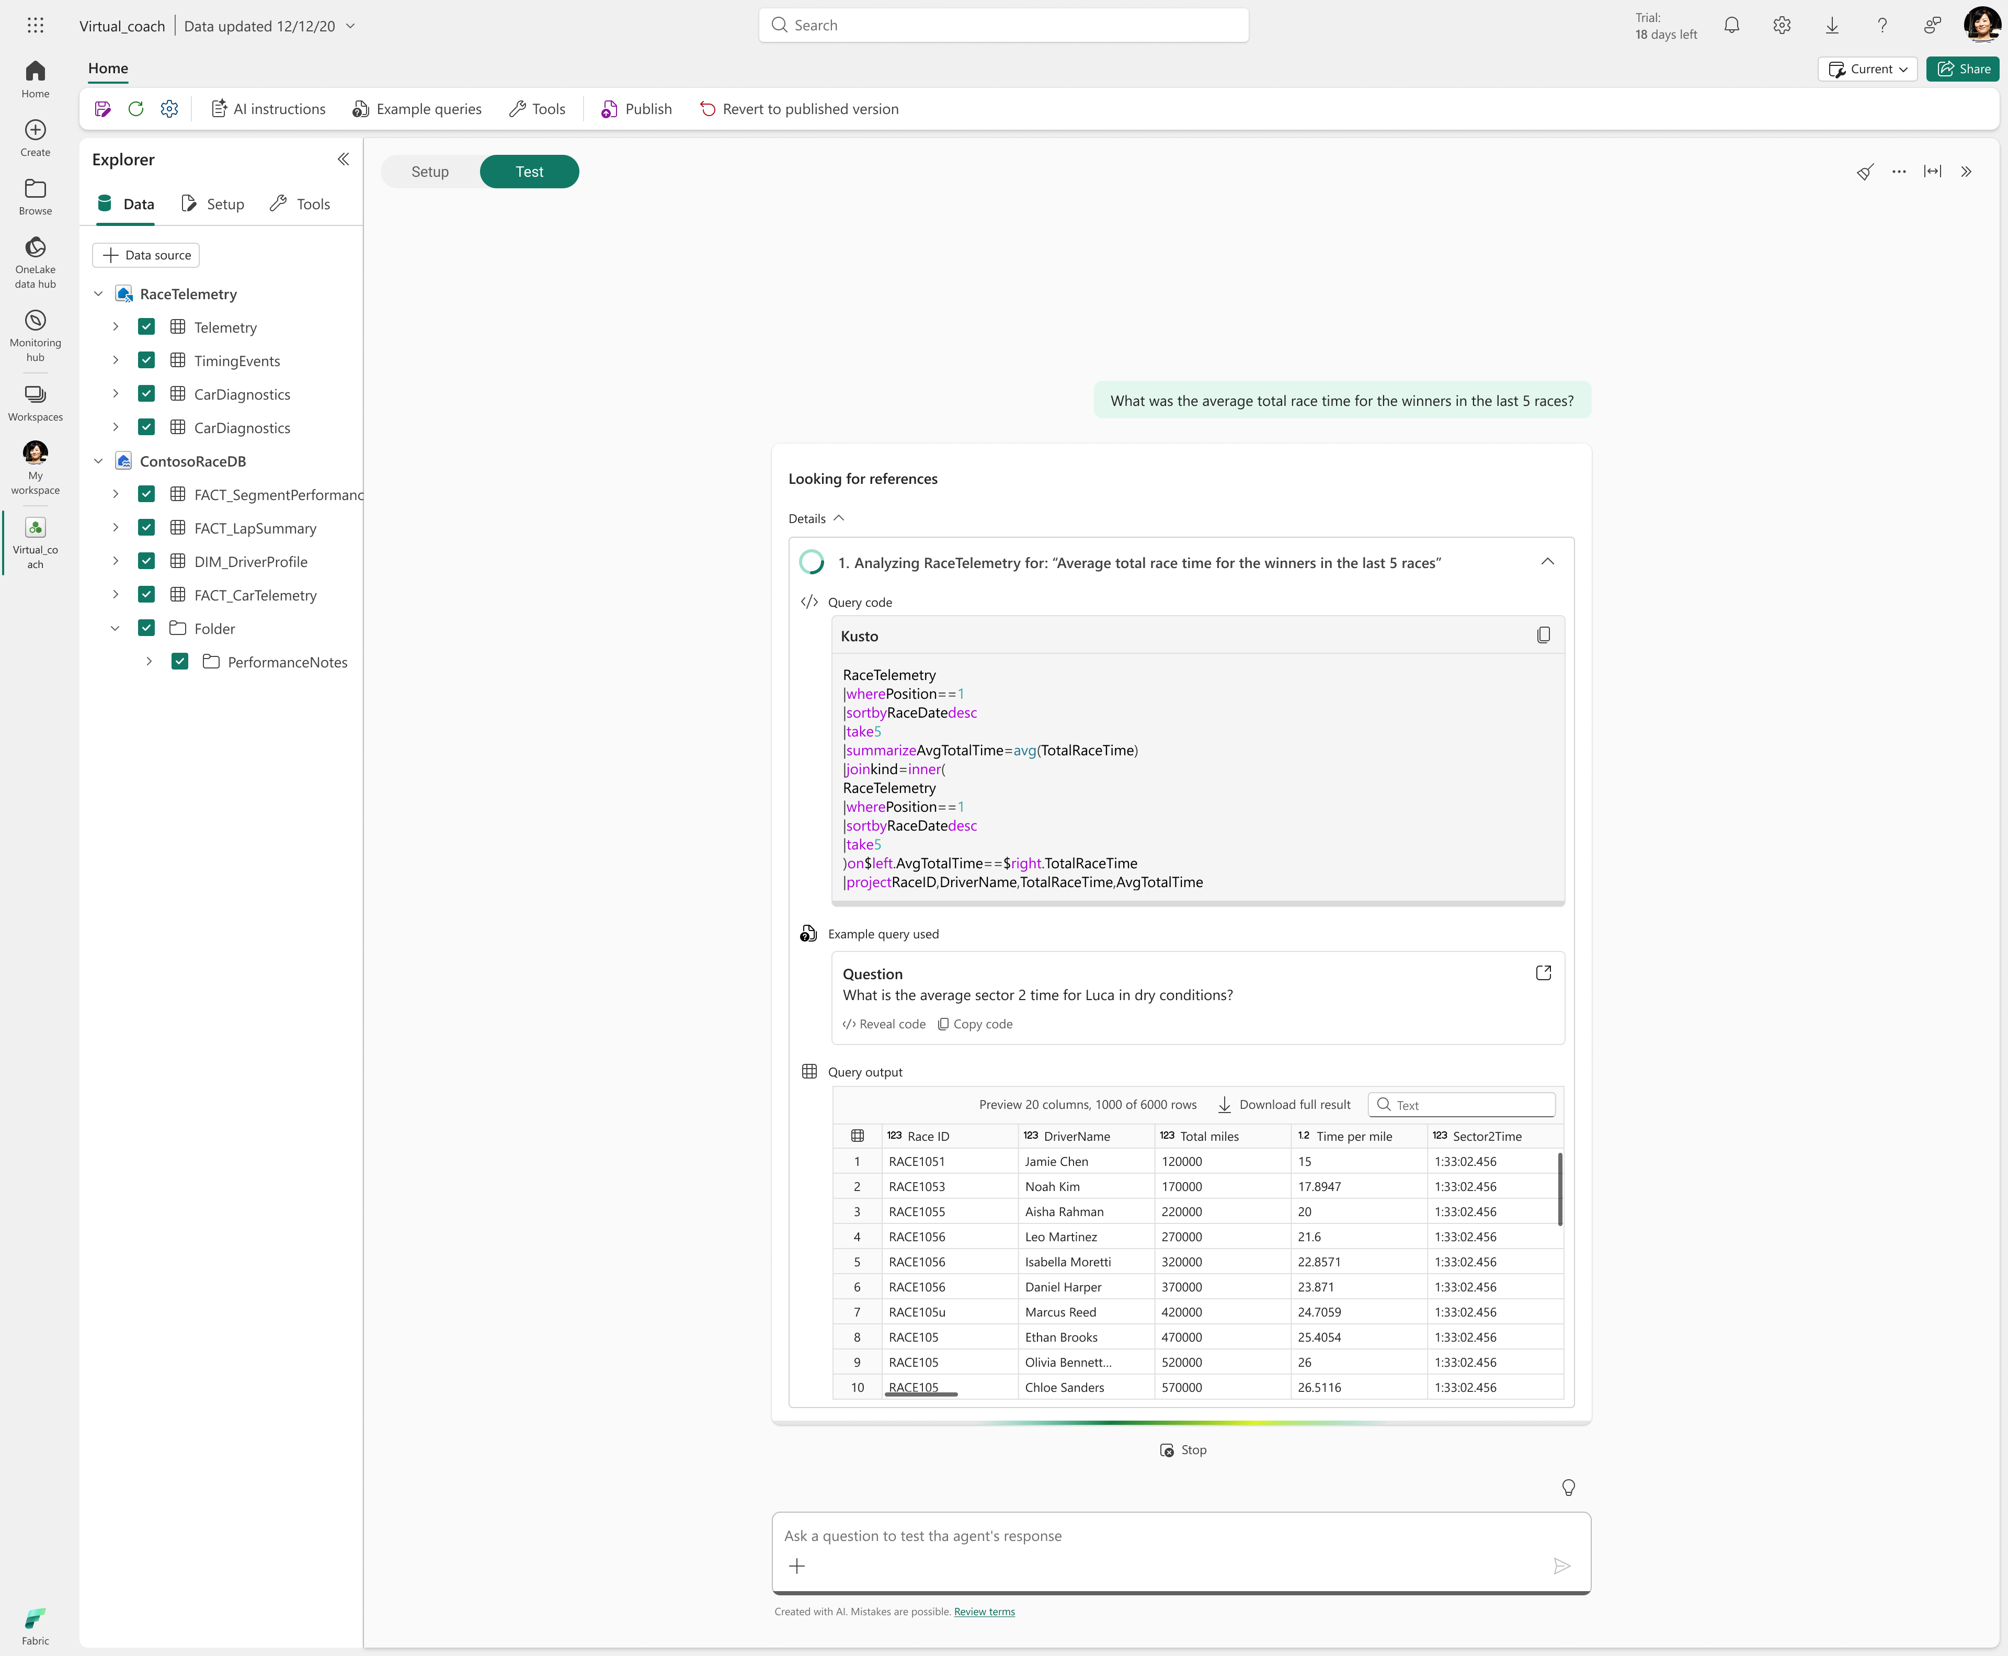Click the notifications bell icon
The width and height of the screenshot is (2008, 1656).
click(x=1731, y=26)
